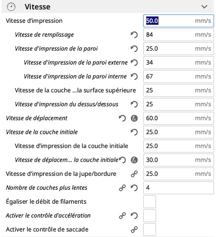Reset Vitesse de remplissage to default

pyautogui.click(x=134, y=35)
